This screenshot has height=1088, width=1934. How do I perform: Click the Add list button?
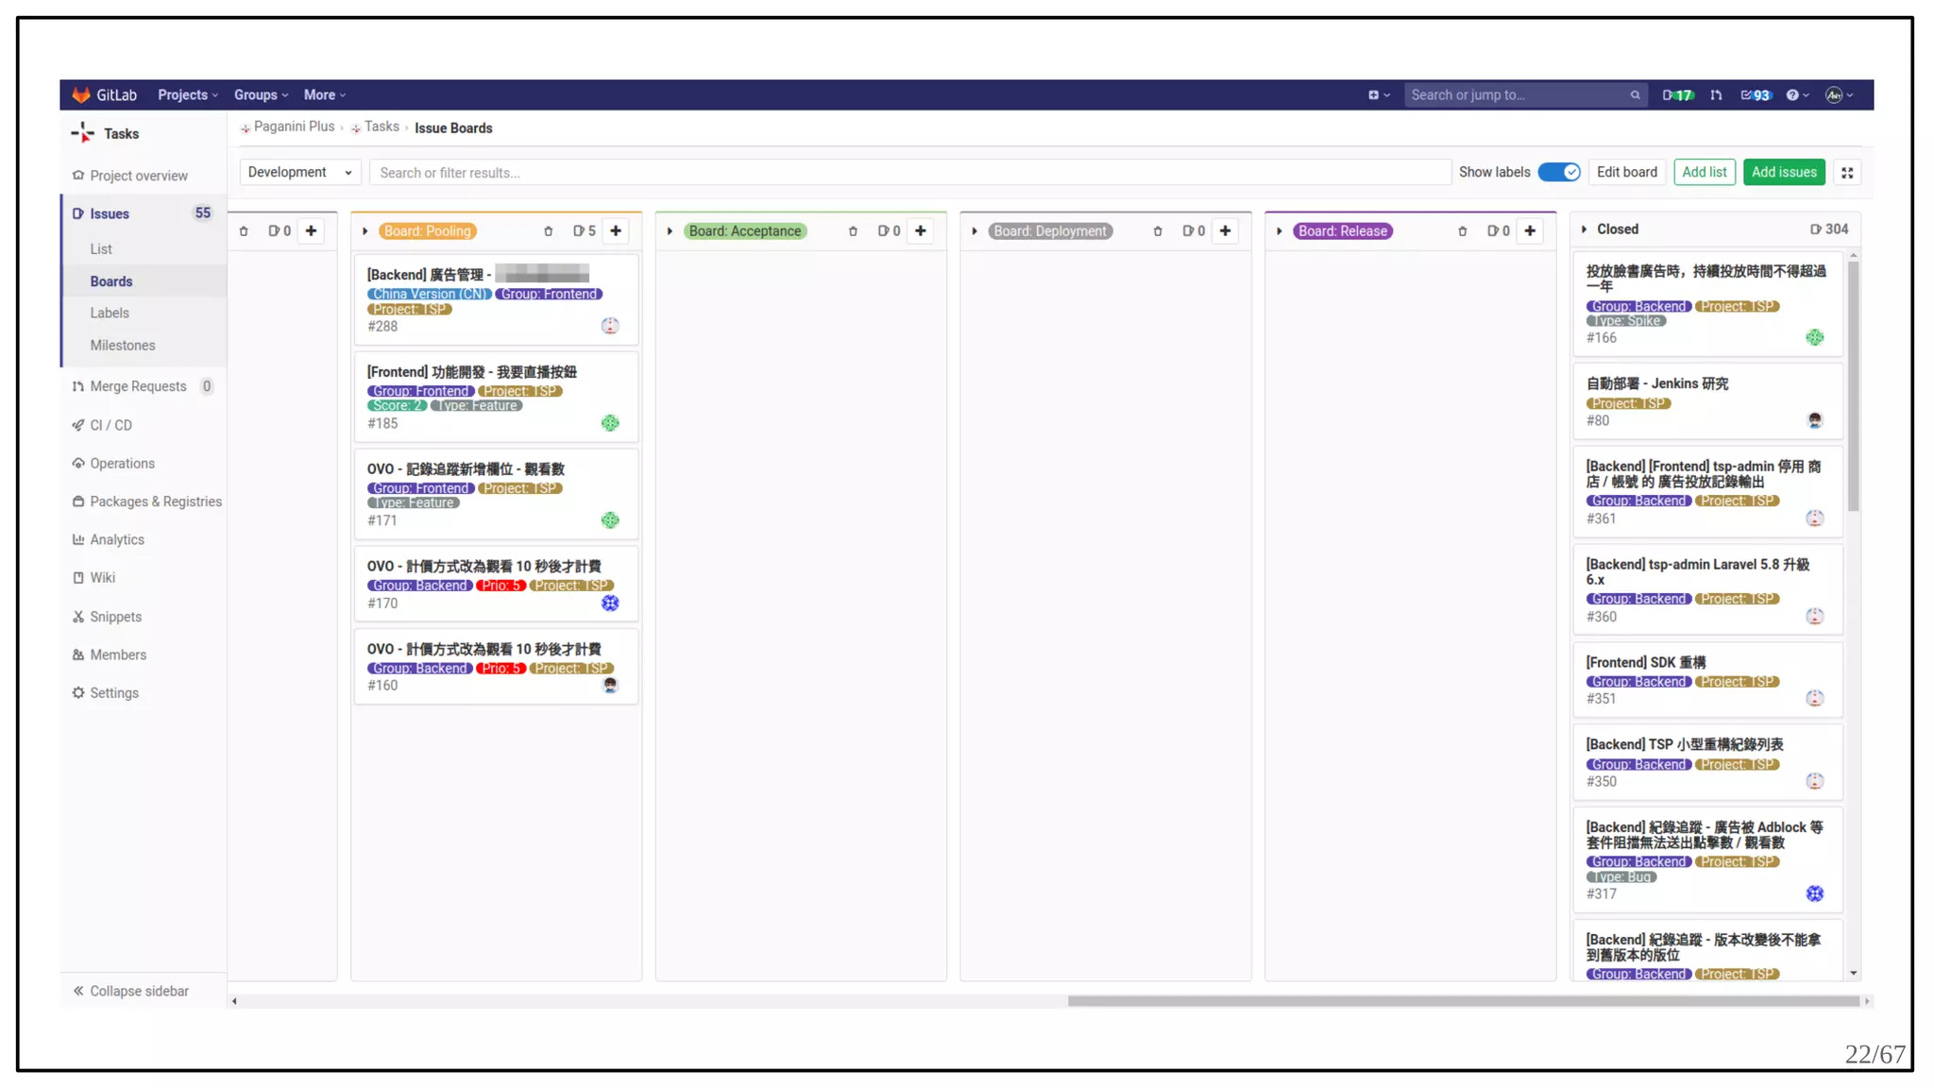tap(1704, 172)
